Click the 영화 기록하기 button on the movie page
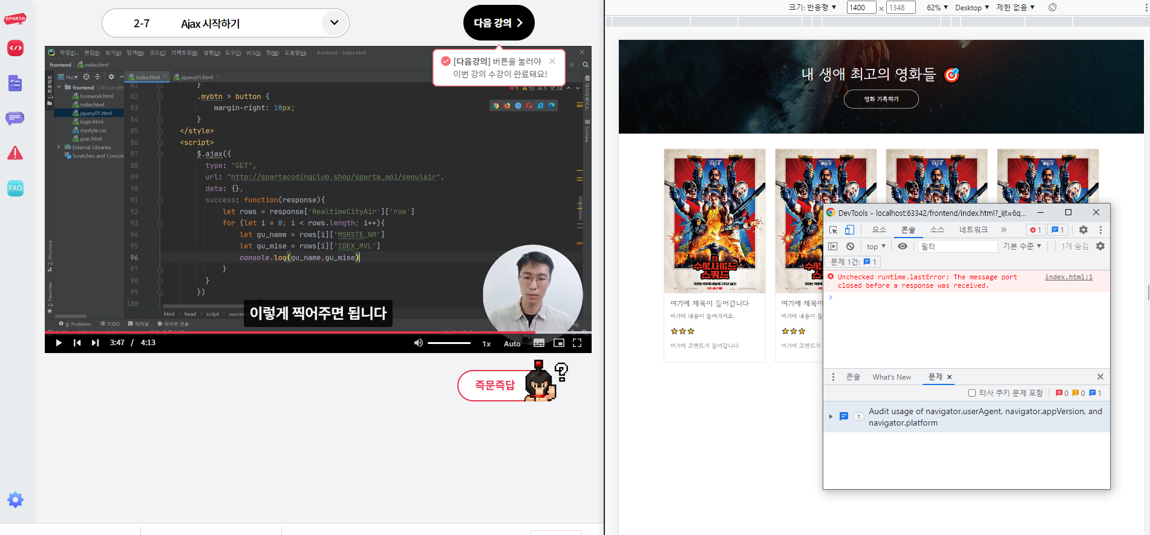 coord(881,99)
